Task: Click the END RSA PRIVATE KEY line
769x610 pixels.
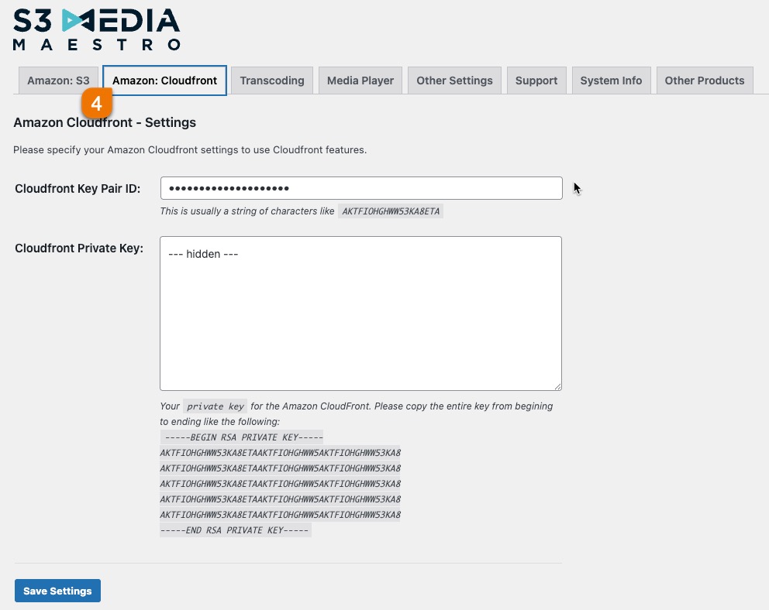Action: (236, 530)
